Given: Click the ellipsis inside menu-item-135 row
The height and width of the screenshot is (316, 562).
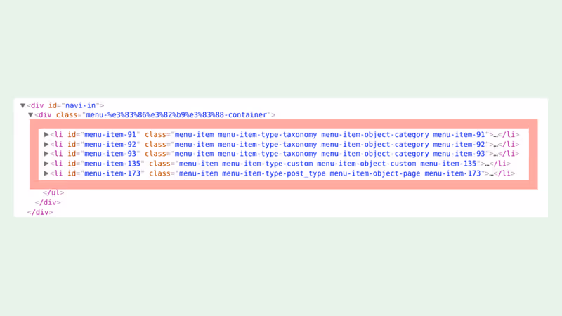Looking at the screenshot, I should tap(487, 164).
